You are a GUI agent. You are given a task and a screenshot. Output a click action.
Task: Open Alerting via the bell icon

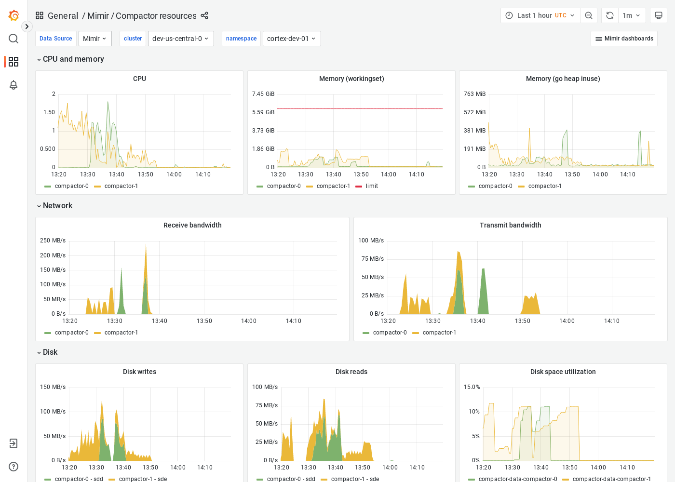pyautogui.click(x=13, y=85)
